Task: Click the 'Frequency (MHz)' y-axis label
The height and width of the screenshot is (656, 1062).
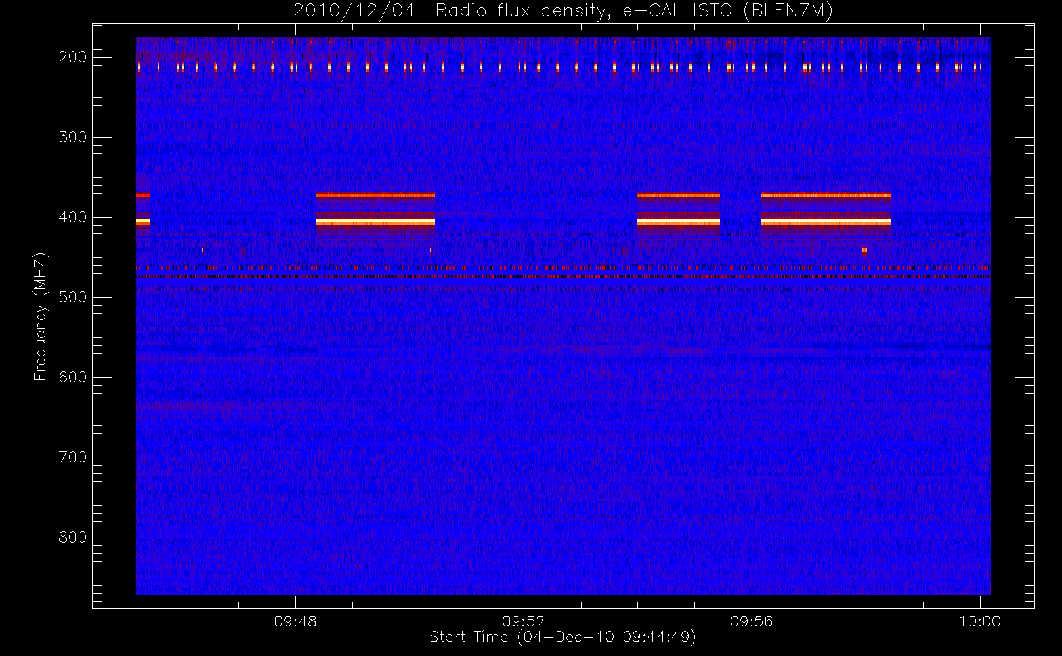Action: (41, 316)
